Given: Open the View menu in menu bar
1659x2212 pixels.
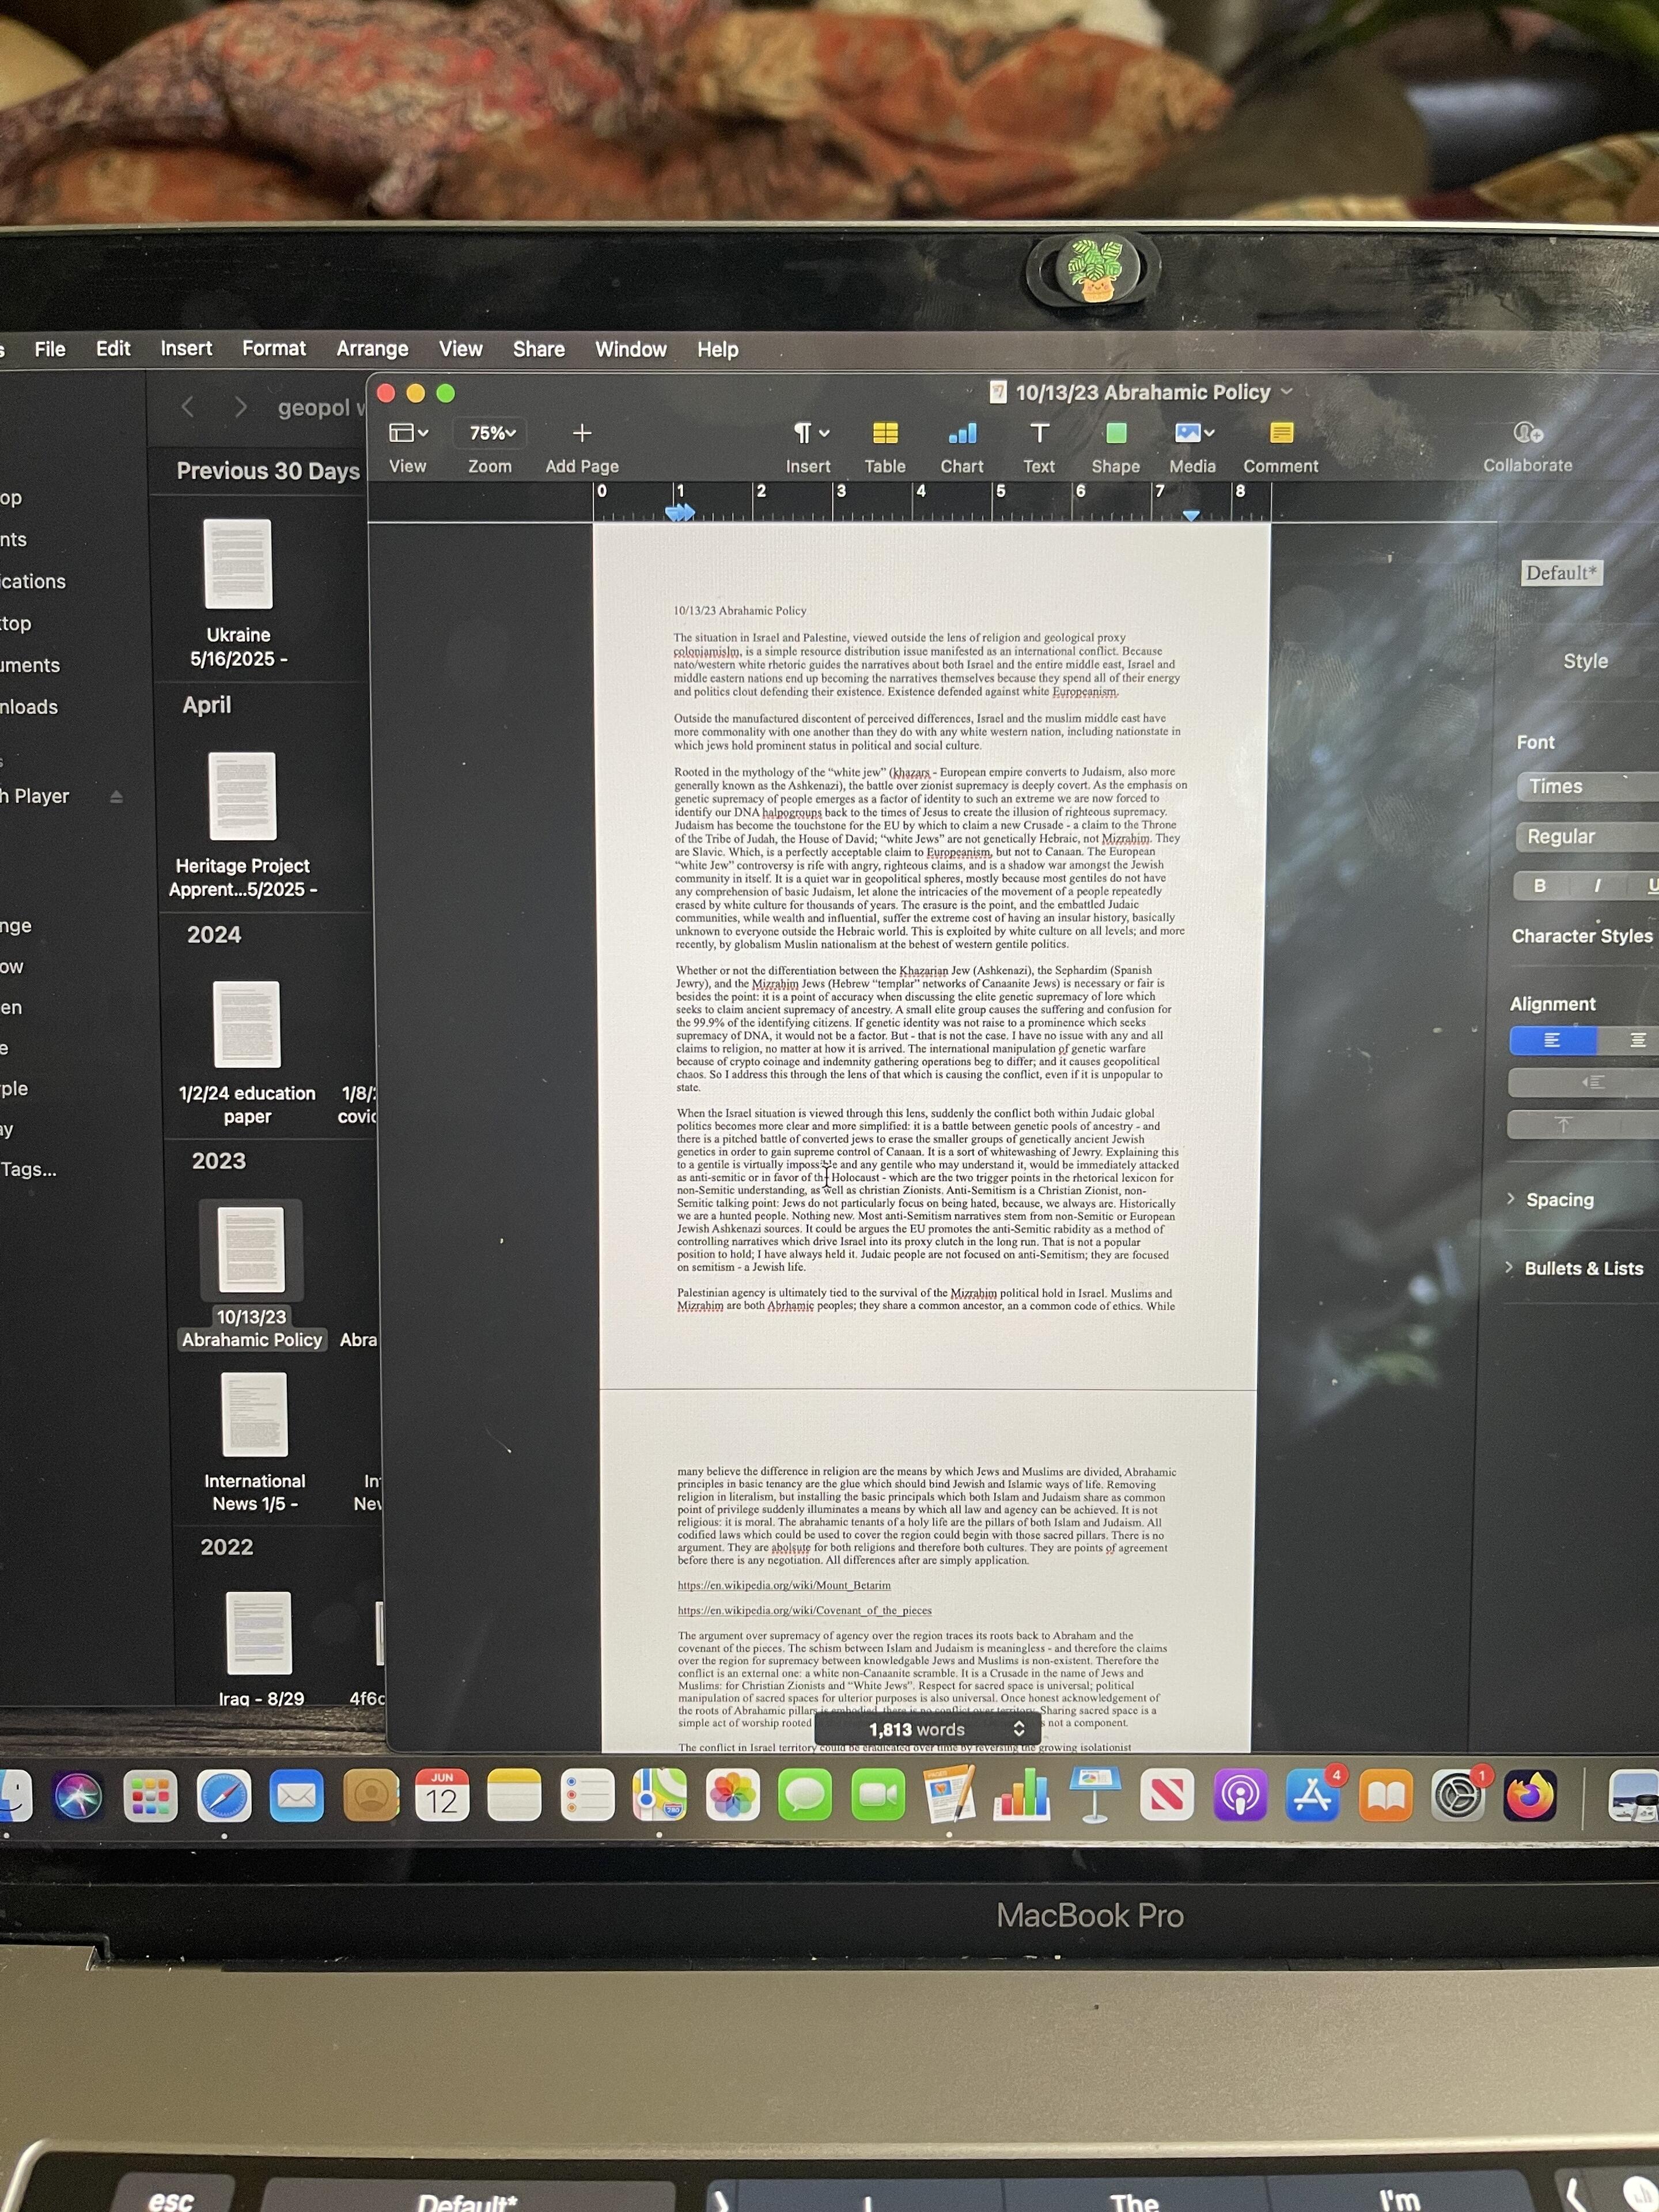Looking at the screenshot, I should (461, 349).
